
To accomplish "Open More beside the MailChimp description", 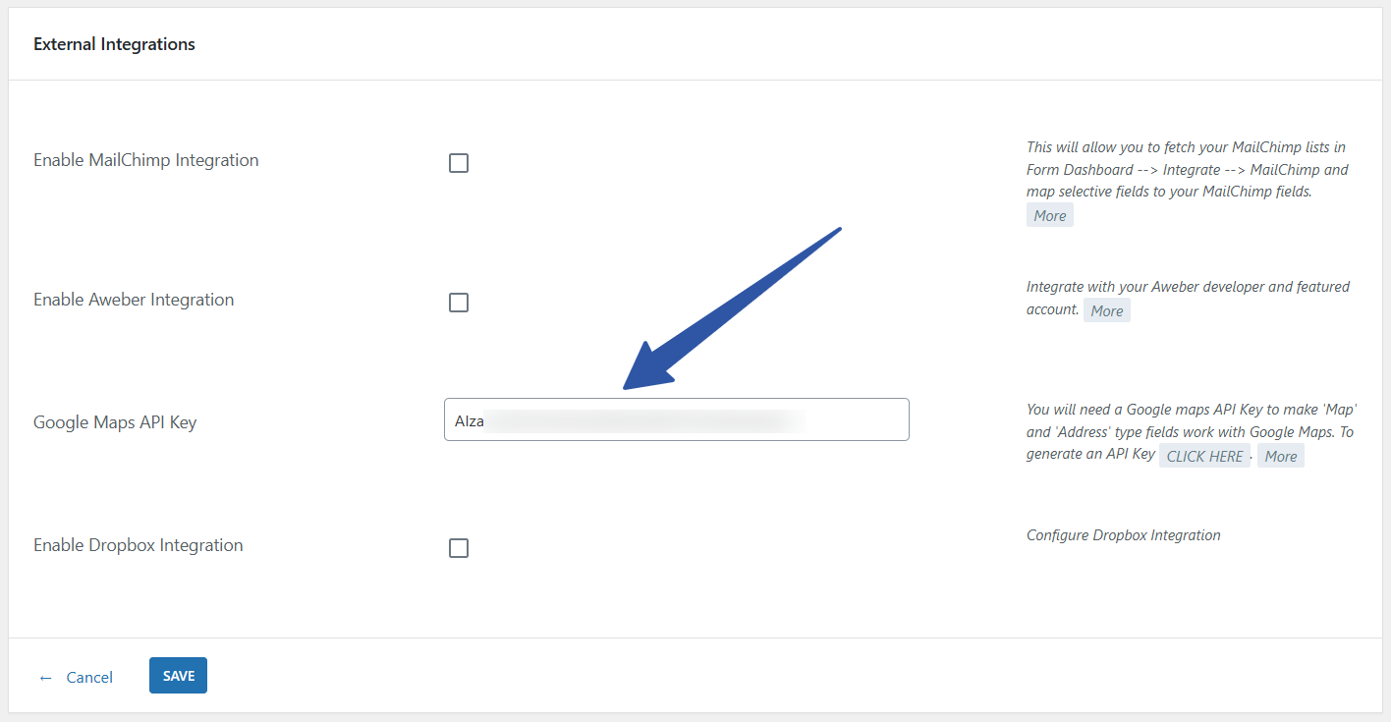I will tap(1049, 215).
